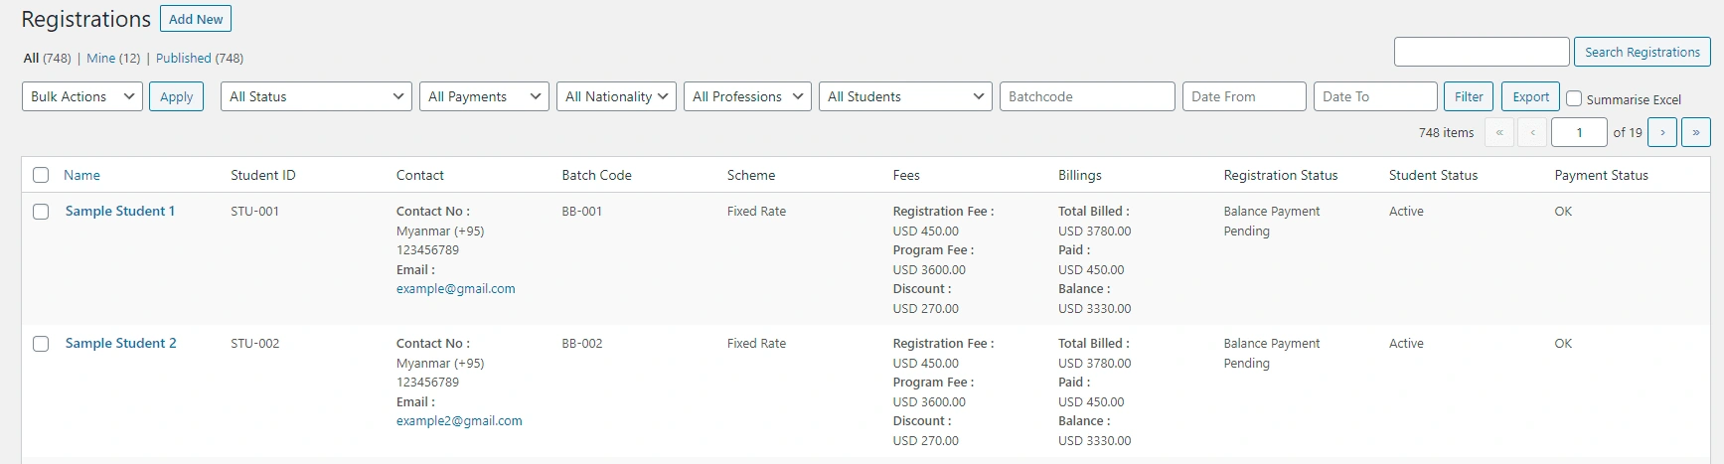The width and height of the screenshot is (1724, 464).
Task: Expand the All Status filter dropdown
Action: 316,96
